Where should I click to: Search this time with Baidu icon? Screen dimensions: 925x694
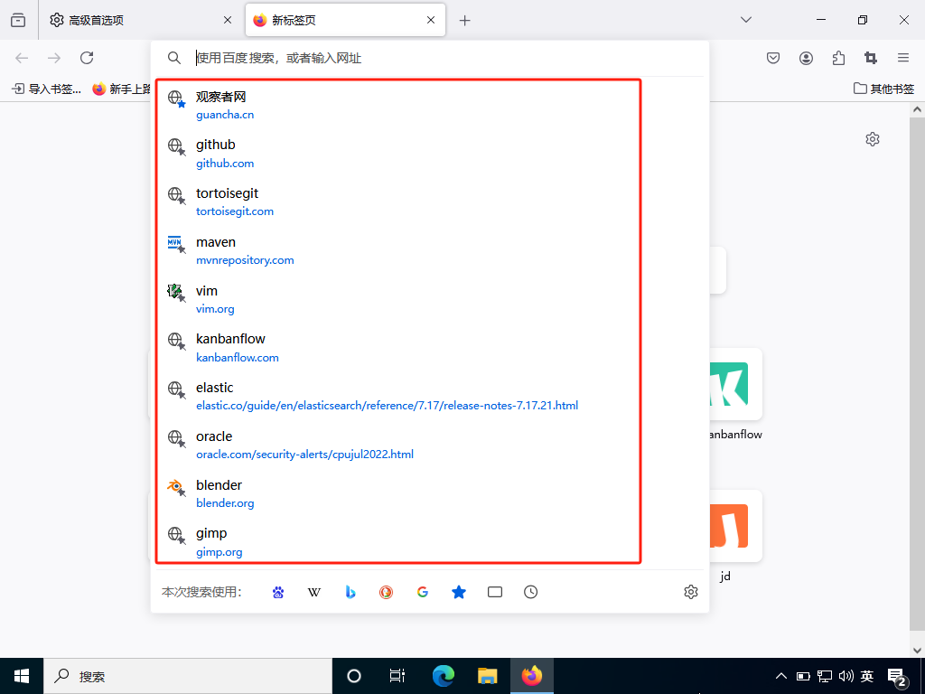coord(278,592)
